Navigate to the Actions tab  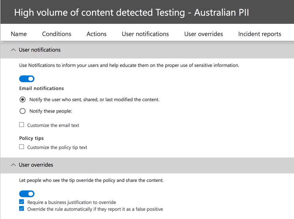pos(96,34)
